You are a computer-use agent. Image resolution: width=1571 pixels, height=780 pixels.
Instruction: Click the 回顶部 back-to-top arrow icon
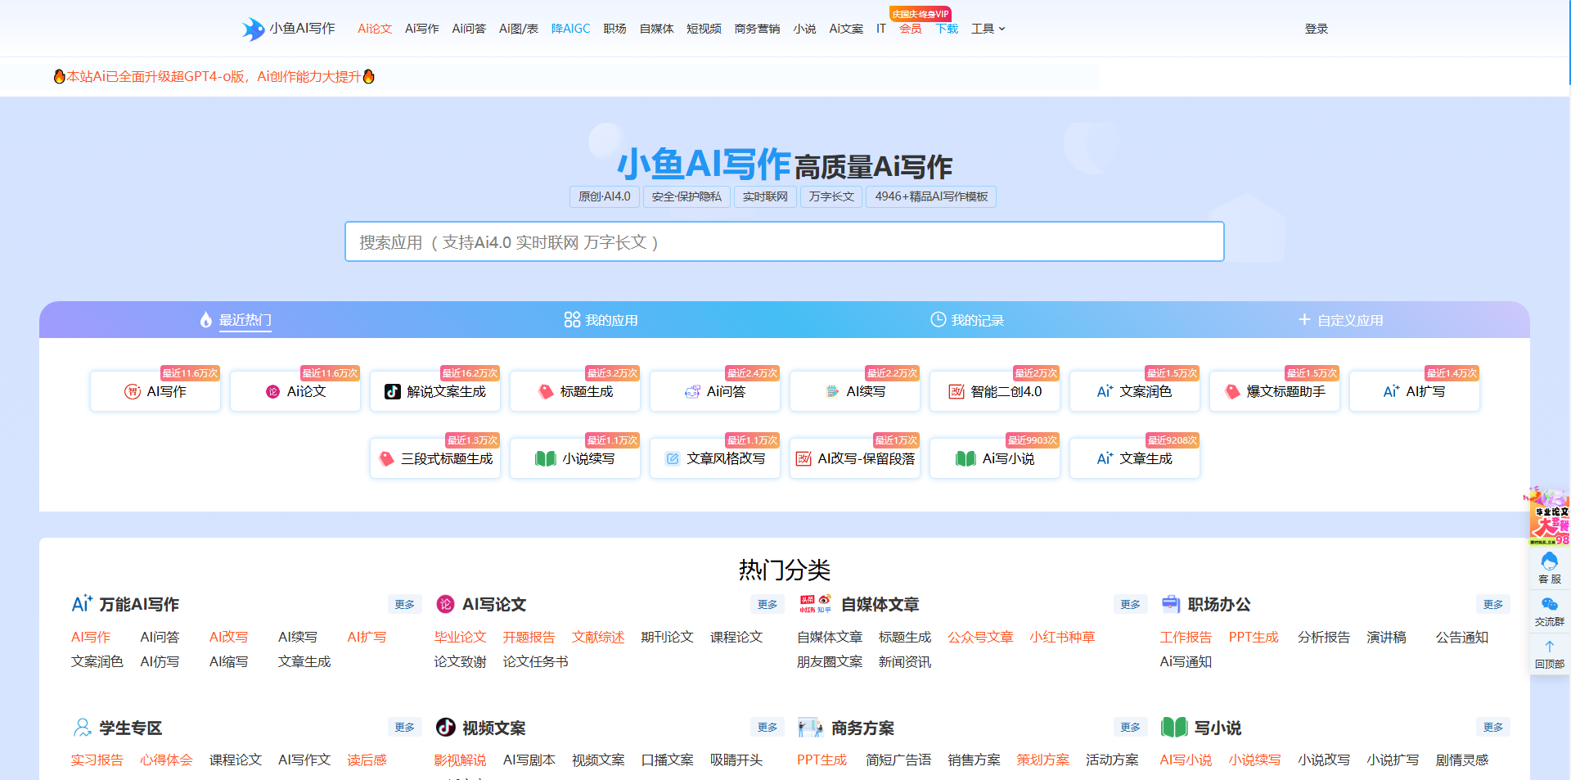coord(1549,647)
